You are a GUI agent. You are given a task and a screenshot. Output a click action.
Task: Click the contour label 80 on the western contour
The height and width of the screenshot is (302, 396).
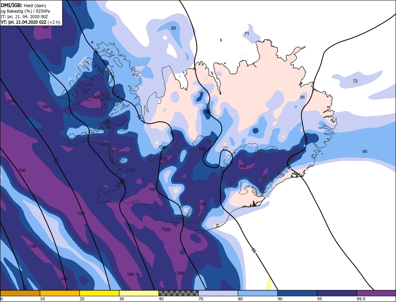(55, 161)
